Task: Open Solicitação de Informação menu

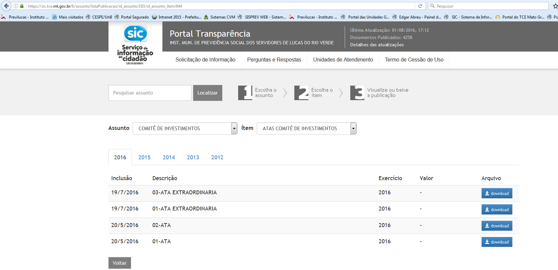Action: tap(205, 60)
